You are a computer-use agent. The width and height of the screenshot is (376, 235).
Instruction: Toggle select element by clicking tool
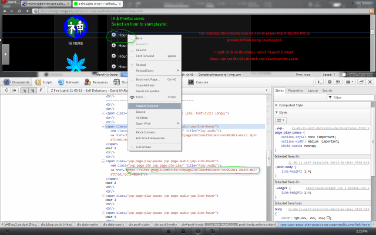pyautogui.click(x=25, y=90)
